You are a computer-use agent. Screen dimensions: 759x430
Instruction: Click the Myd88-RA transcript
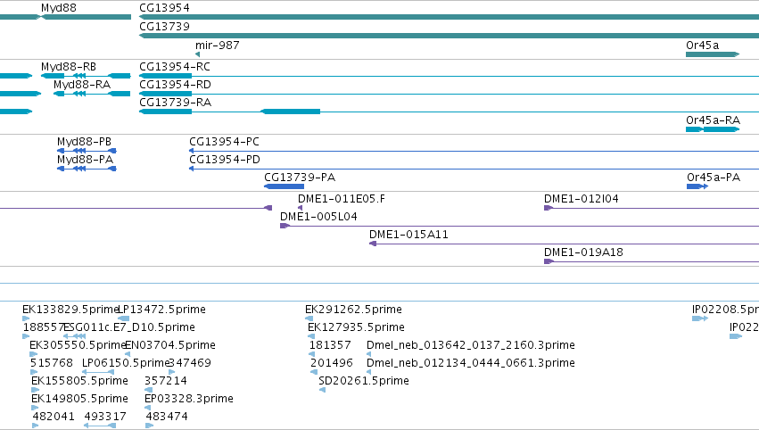[92, 94]
